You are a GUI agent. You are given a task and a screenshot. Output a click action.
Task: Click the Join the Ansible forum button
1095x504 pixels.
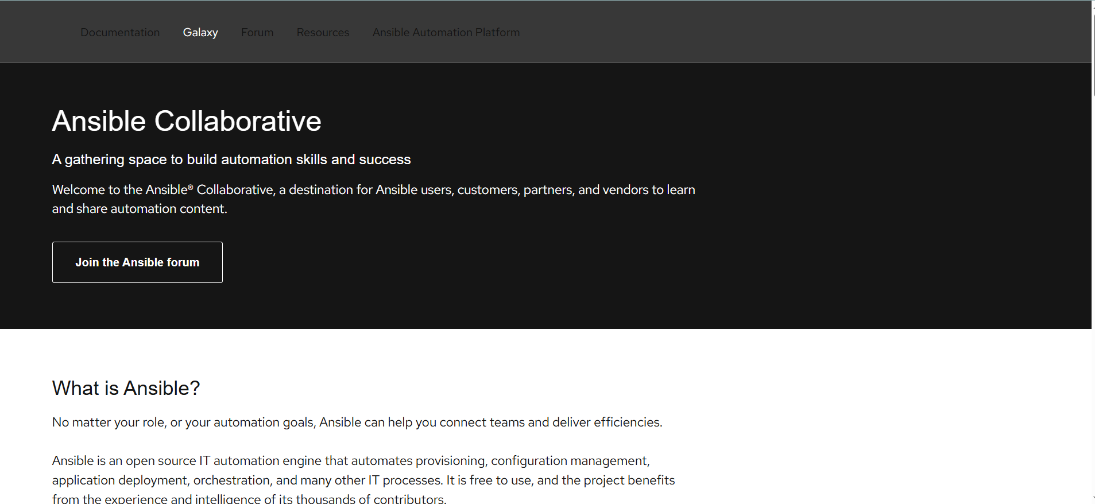click(137, 262)
